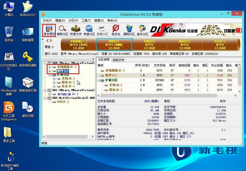Viewport: 246px width, 171px height.
Task: Click the 格式化 format icon
Action: point(116,30)
